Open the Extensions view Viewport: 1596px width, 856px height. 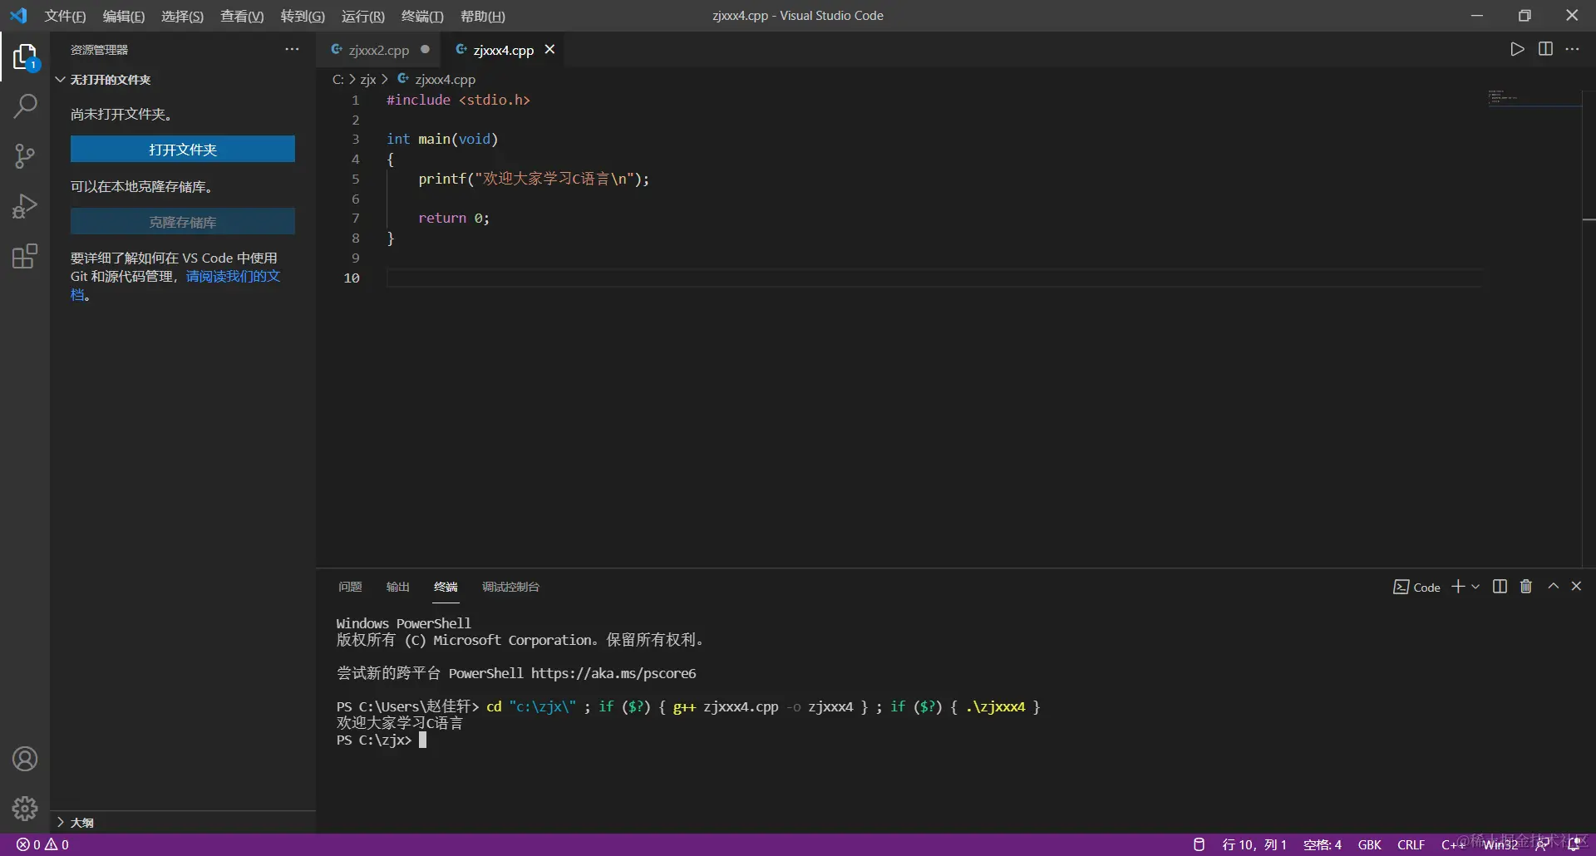(x=25, y=256)
